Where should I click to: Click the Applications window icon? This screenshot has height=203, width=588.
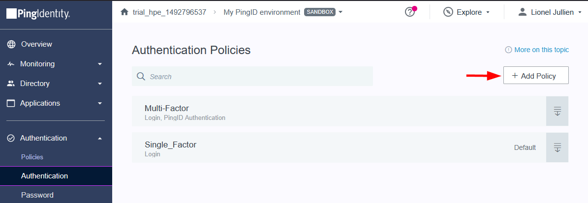[11, 103]
